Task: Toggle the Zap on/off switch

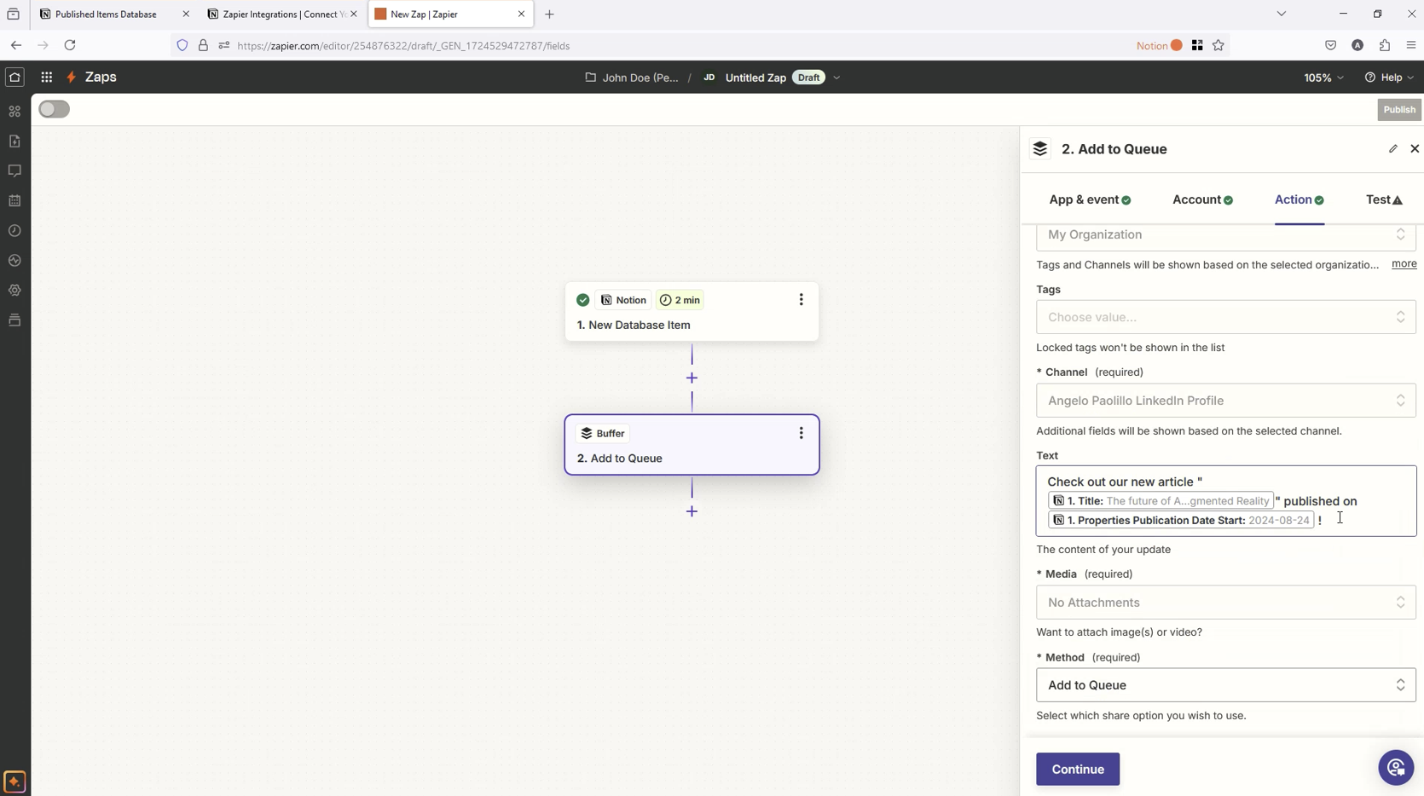Action: pyautogui.click(x=55, y=109)
